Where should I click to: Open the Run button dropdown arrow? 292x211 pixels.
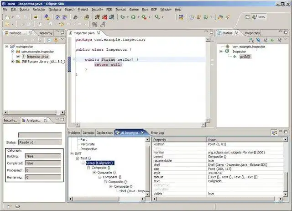pyautogui.click(x=138, y=17)
